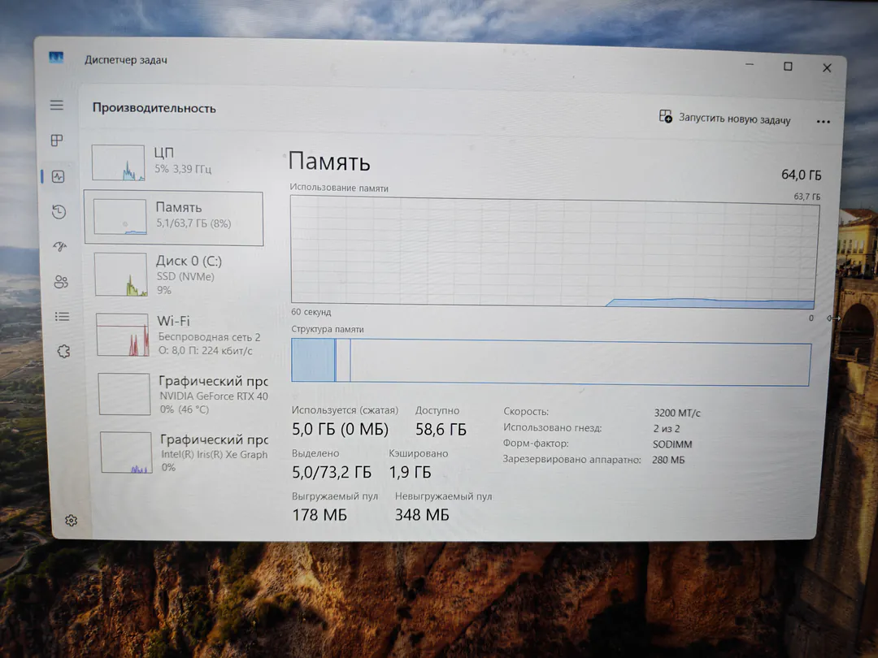The image size is (878, 658).
Task: Click the "60 секунд" graph label
Action: 311,312
